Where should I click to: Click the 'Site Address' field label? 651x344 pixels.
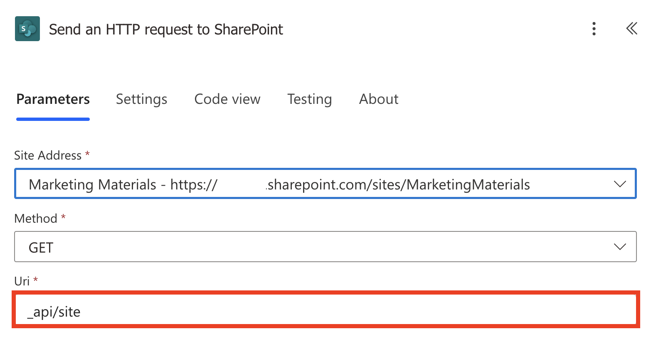(48, 155)
